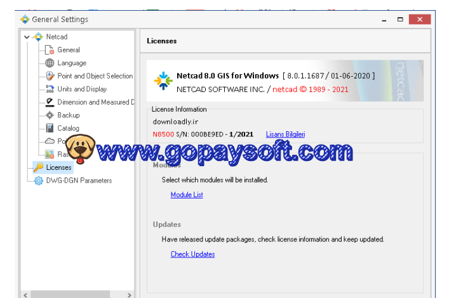Image resolution: width=449 pixels, height=298 pixels.
Task: Click the NETCAD SOFTWARE INC. text
Action: (220, 89)
